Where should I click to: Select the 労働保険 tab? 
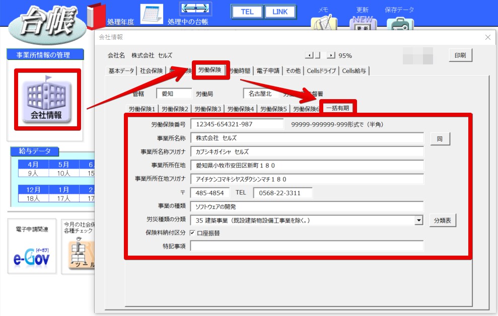click(x=209, y=70)
